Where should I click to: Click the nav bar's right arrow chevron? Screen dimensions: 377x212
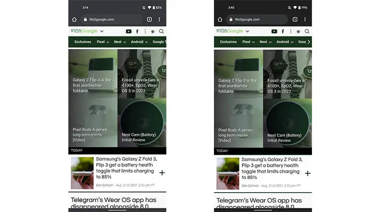(309, 42)
